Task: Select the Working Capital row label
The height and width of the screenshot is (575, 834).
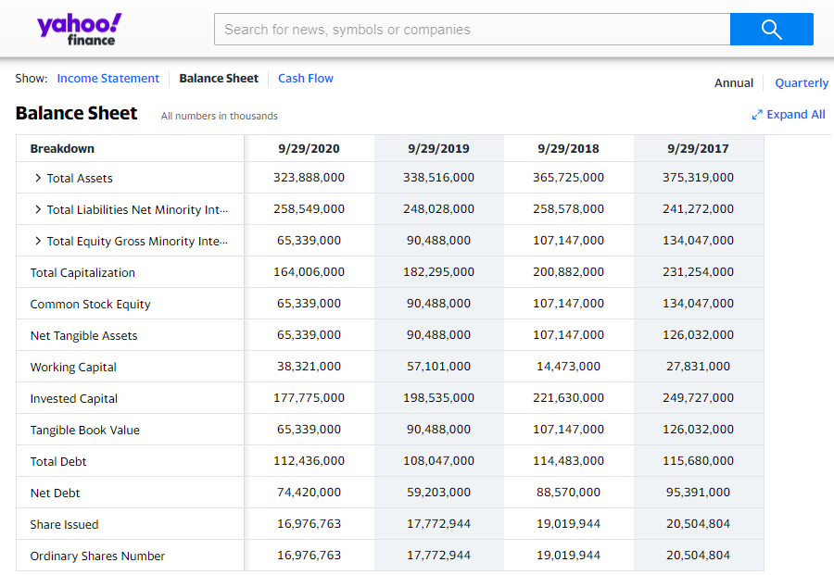Action: coord(73,368)
